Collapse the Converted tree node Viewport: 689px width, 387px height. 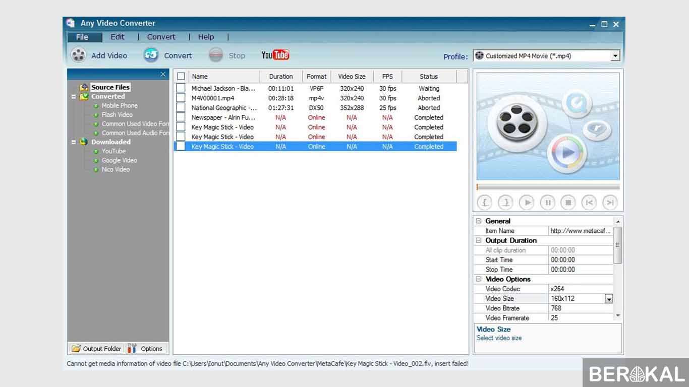pyautogui.click(x=74, y=96)
